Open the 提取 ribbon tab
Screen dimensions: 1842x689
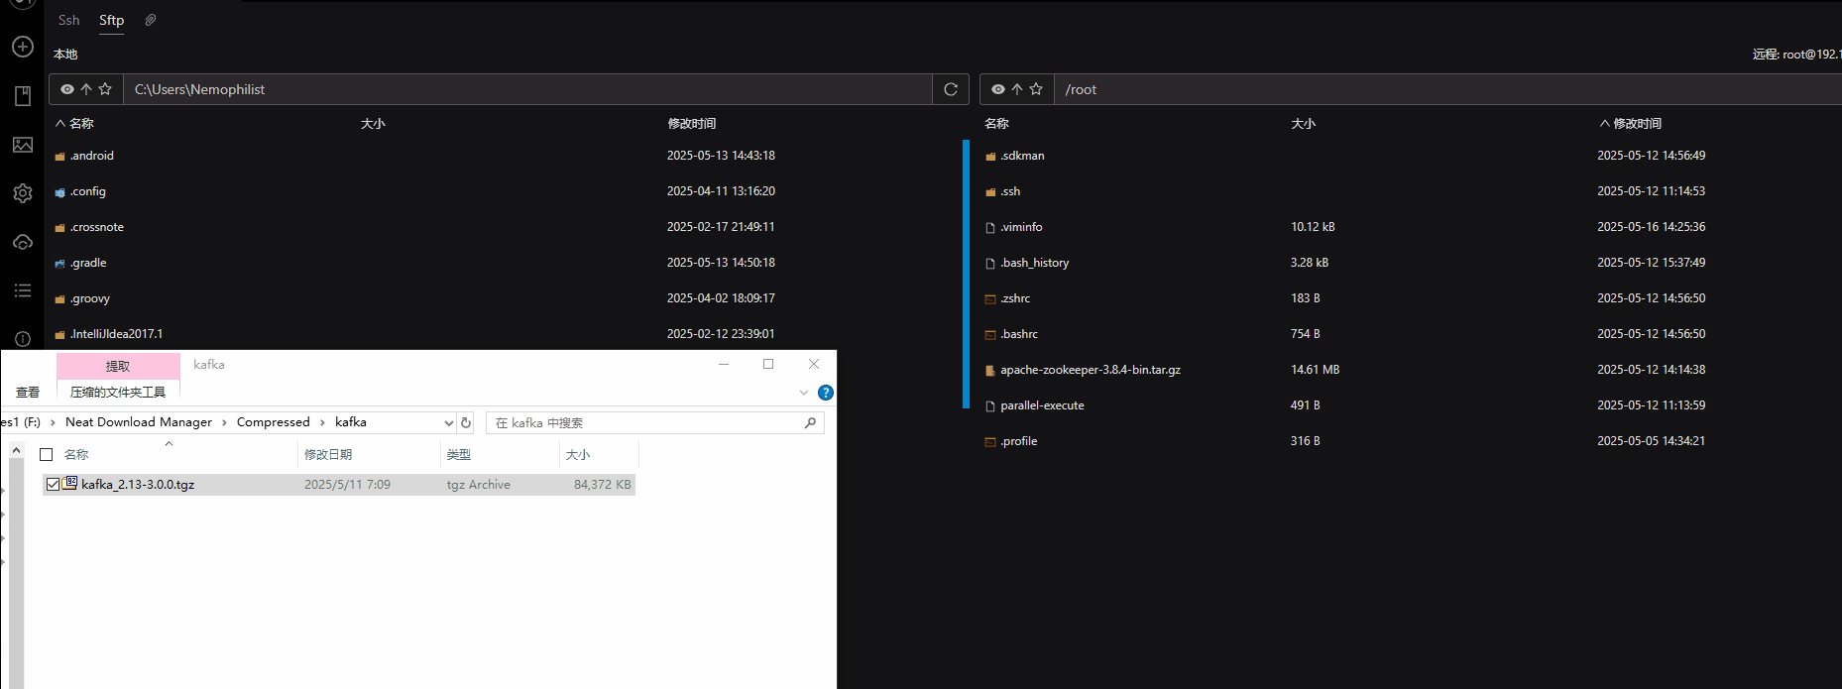[x=118, y=366]
